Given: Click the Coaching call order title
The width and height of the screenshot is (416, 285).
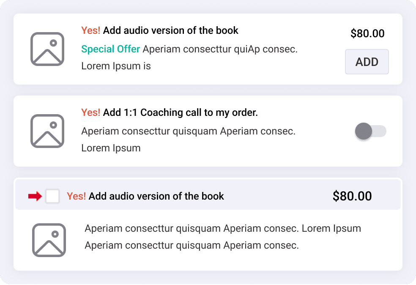Looking at the screenshot, I should coord(170,112).
